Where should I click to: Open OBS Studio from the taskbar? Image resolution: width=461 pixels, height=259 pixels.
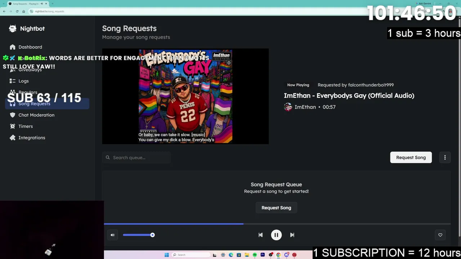point(270,255)
